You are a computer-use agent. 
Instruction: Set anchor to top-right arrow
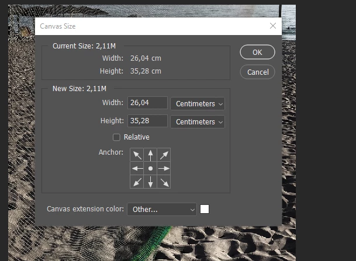[x=164, y=155]
